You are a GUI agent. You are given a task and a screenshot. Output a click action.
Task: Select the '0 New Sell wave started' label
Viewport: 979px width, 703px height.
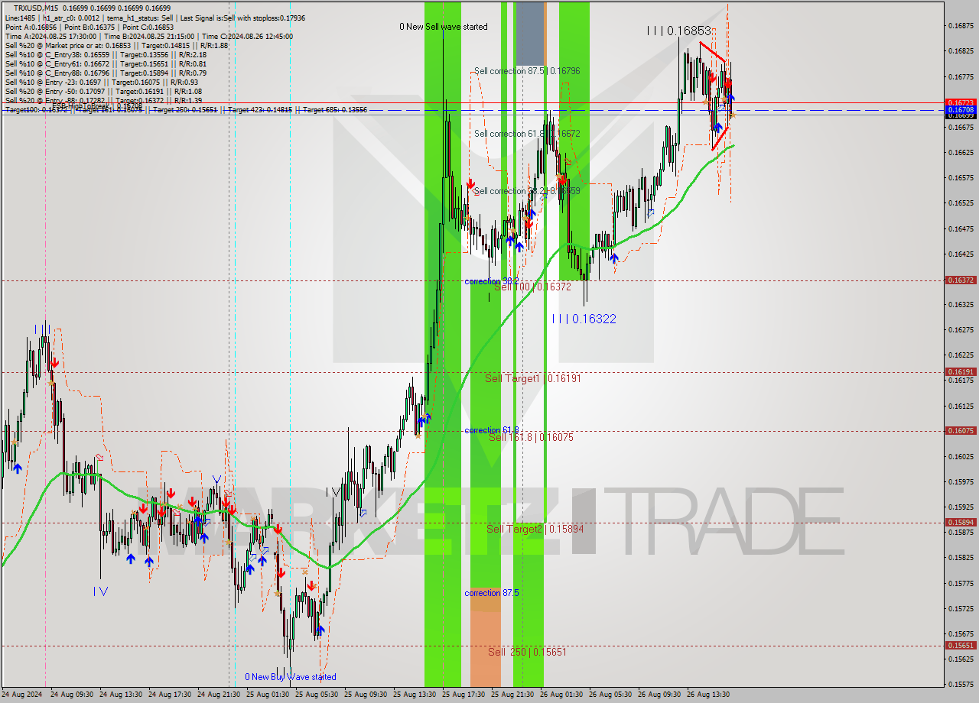point(444,27)
